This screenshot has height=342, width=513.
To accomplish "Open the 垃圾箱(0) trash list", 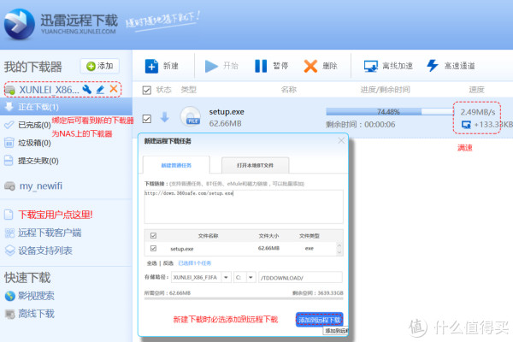I will pos(34,143).
